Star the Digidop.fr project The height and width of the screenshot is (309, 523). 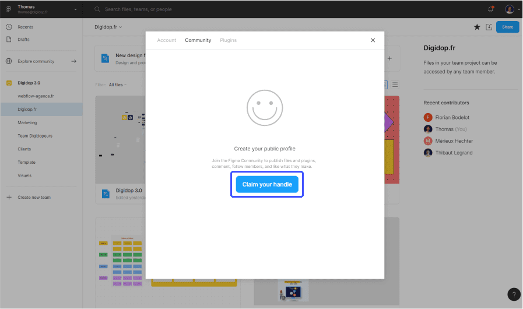477,27
